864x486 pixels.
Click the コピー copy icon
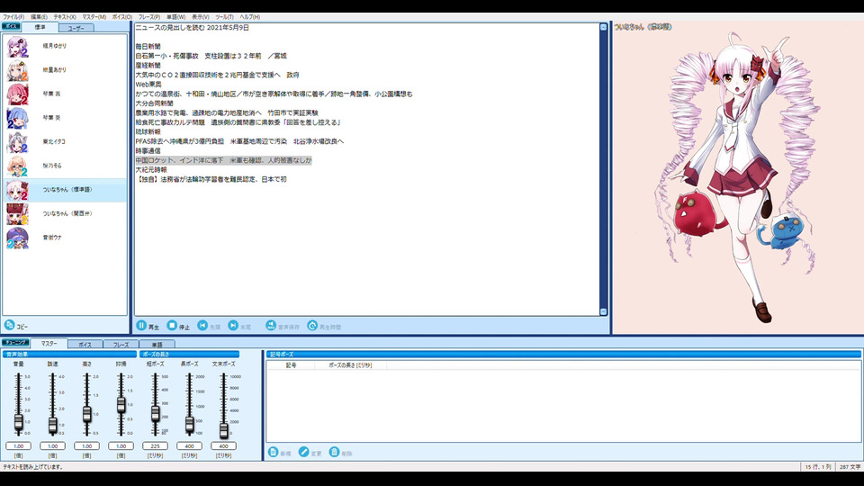(x=9, y=325)
